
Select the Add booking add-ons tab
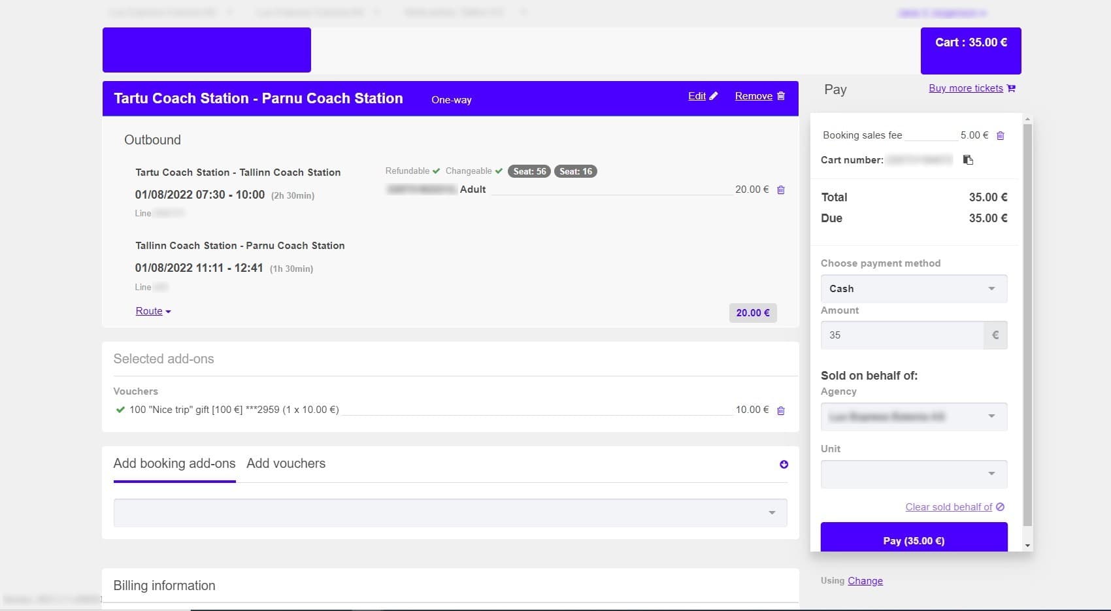pyautogui.click(x=174, y=464)
